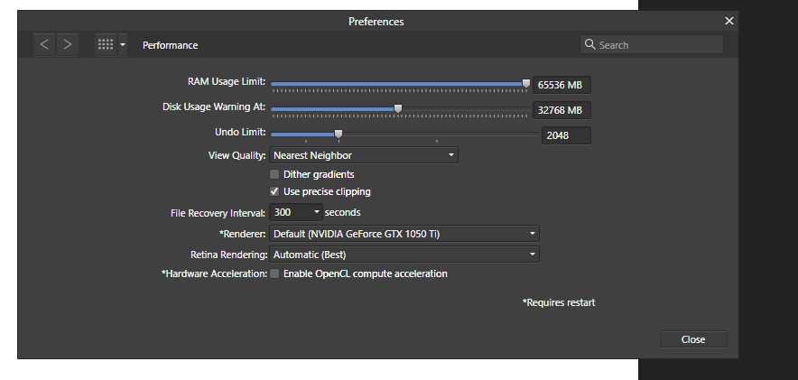798x380 pixels.
Task: Go forward with the right arrow button
Action: click(x=67, y=45)
